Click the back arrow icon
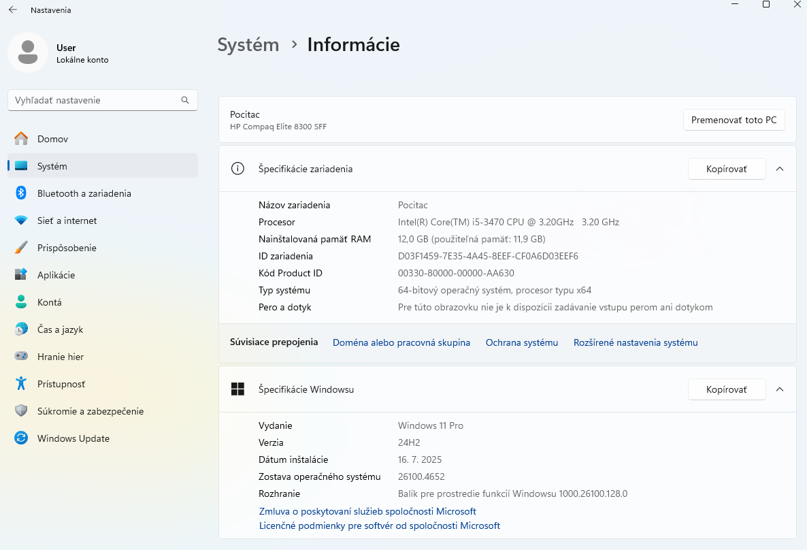This screenshot has height=550, width=807. click(13, 10)
